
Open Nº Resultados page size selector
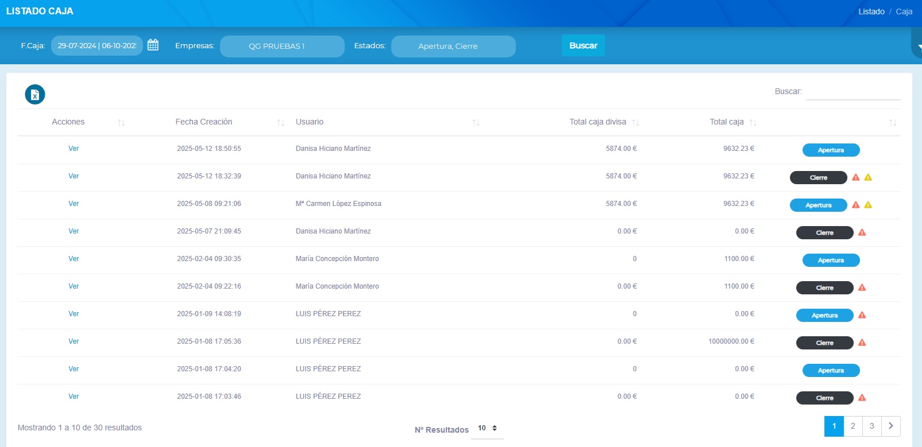(x=487, y=428)
